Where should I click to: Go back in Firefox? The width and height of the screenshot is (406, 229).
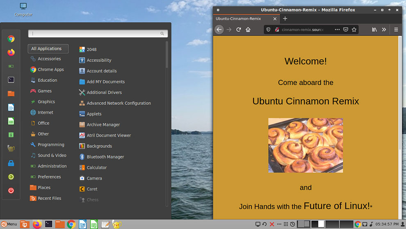[x=219, y=29]
